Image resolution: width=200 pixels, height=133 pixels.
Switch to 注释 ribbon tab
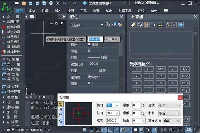[45, 11]
